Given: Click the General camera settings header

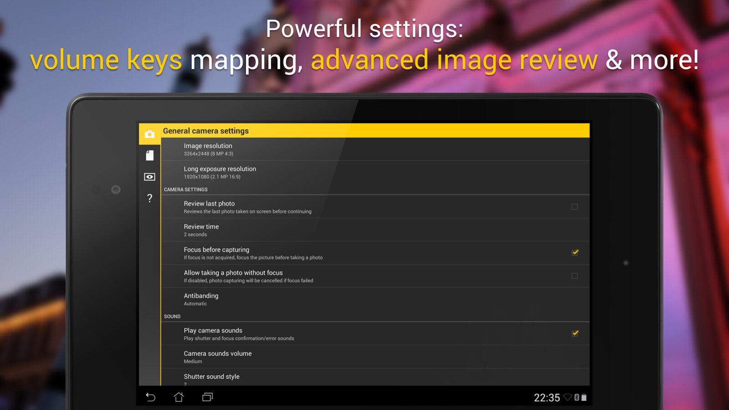Looking at the screenshot, I should point(206,131).
